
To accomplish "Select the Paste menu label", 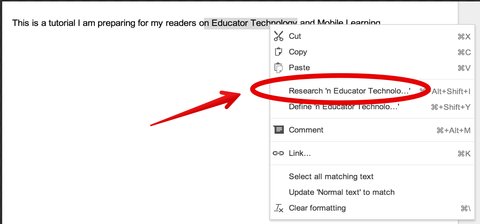I will tap(299, 68).
